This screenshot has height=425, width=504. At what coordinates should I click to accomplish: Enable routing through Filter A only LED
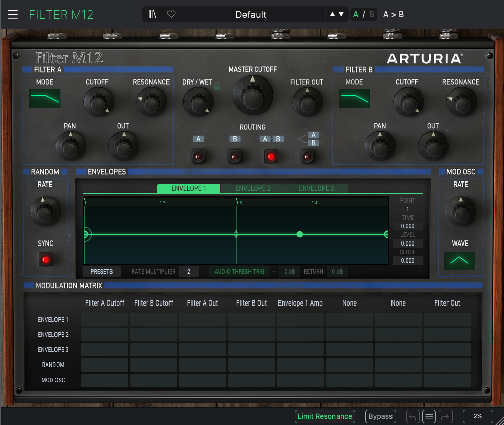[x=198, y=157]
